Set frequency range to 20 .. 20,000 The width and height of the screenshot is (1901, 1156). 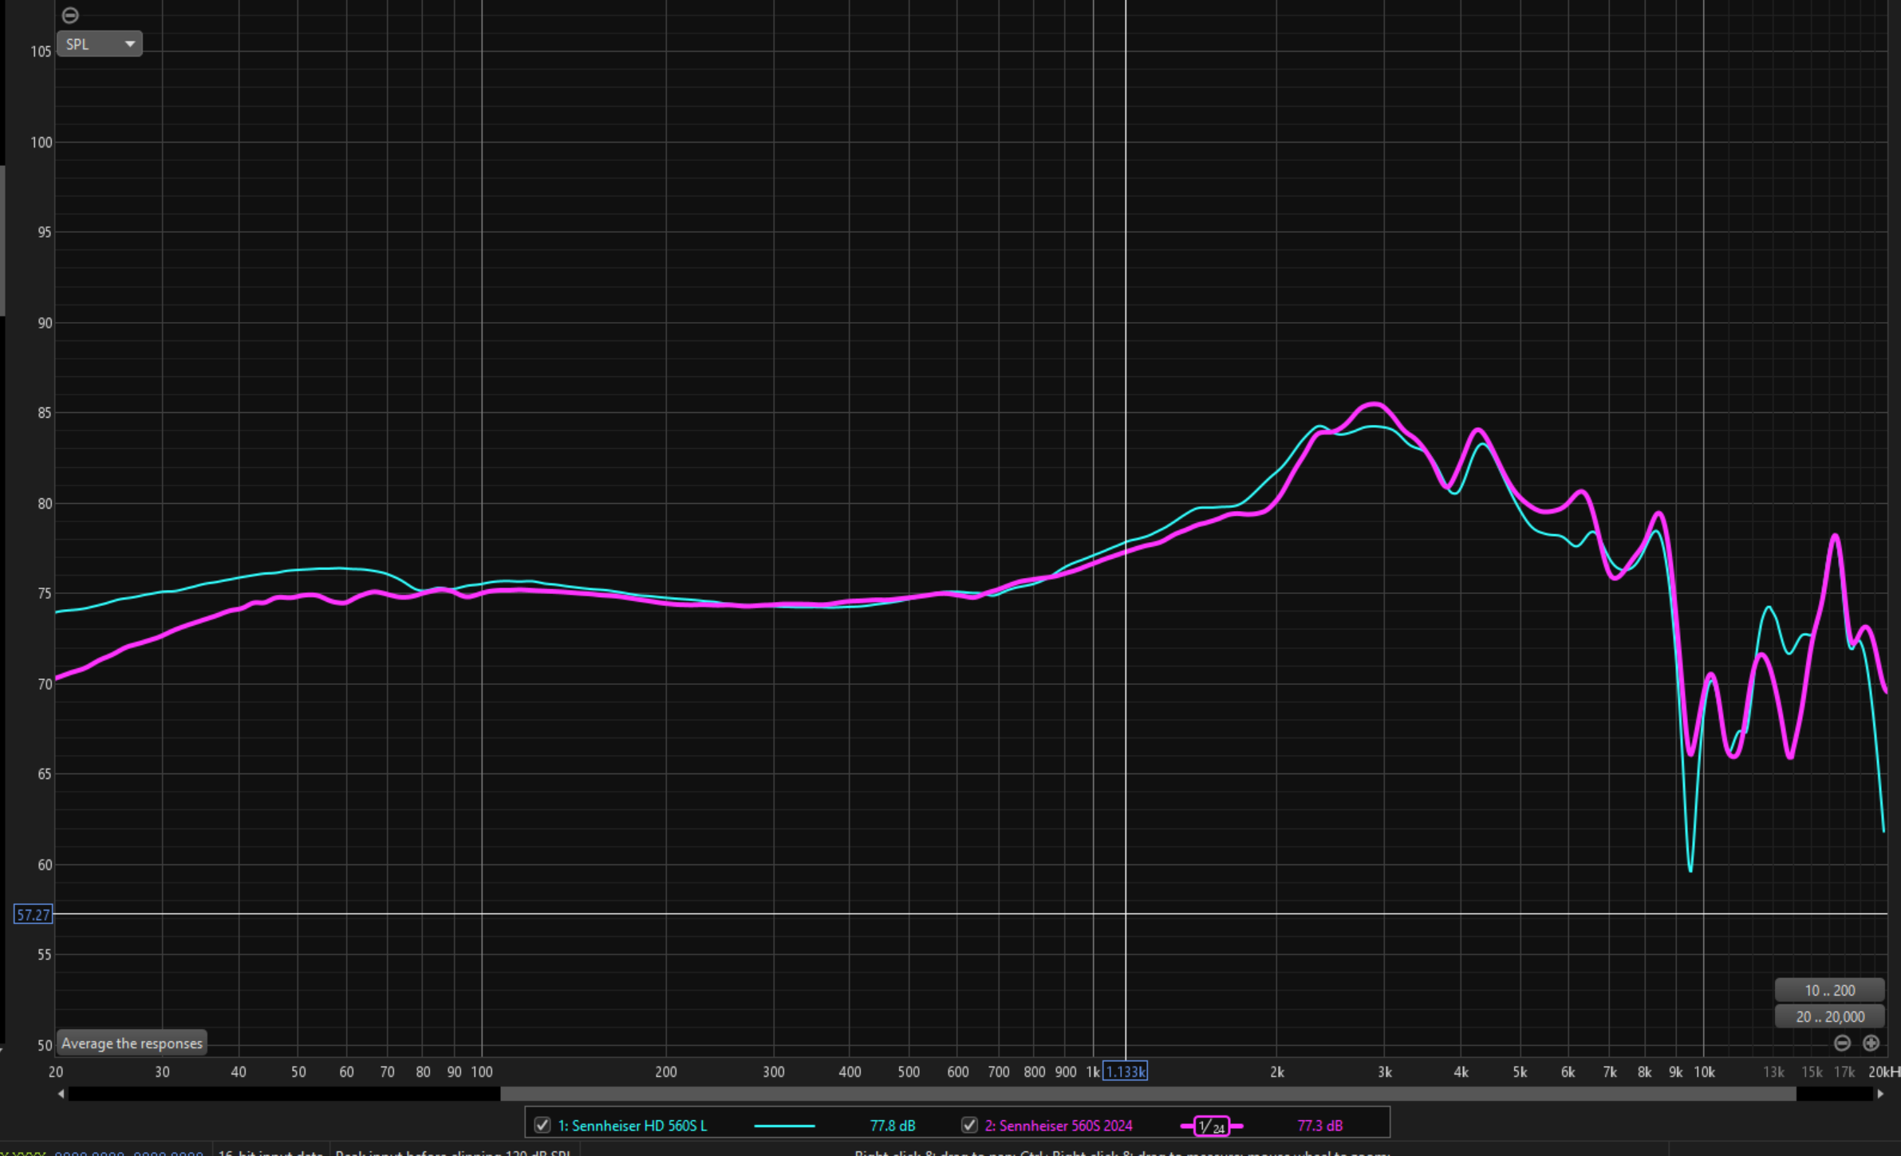pyautogui.click(x=1829, y=1016)
